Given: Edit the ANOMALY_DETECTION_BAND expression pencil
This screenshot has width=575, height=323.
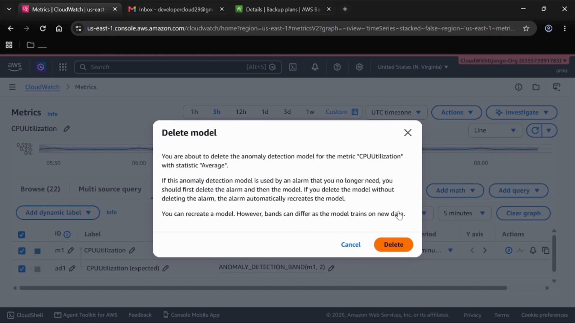Looking at the screenshot, I should tap(331, 268).
